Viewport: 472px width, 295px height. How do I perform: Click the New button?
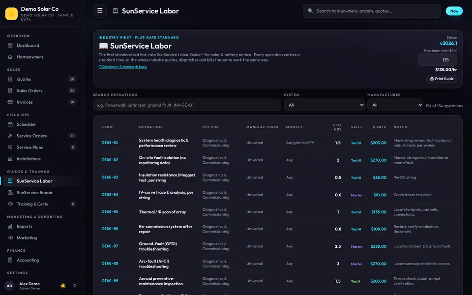click(454, 11)
